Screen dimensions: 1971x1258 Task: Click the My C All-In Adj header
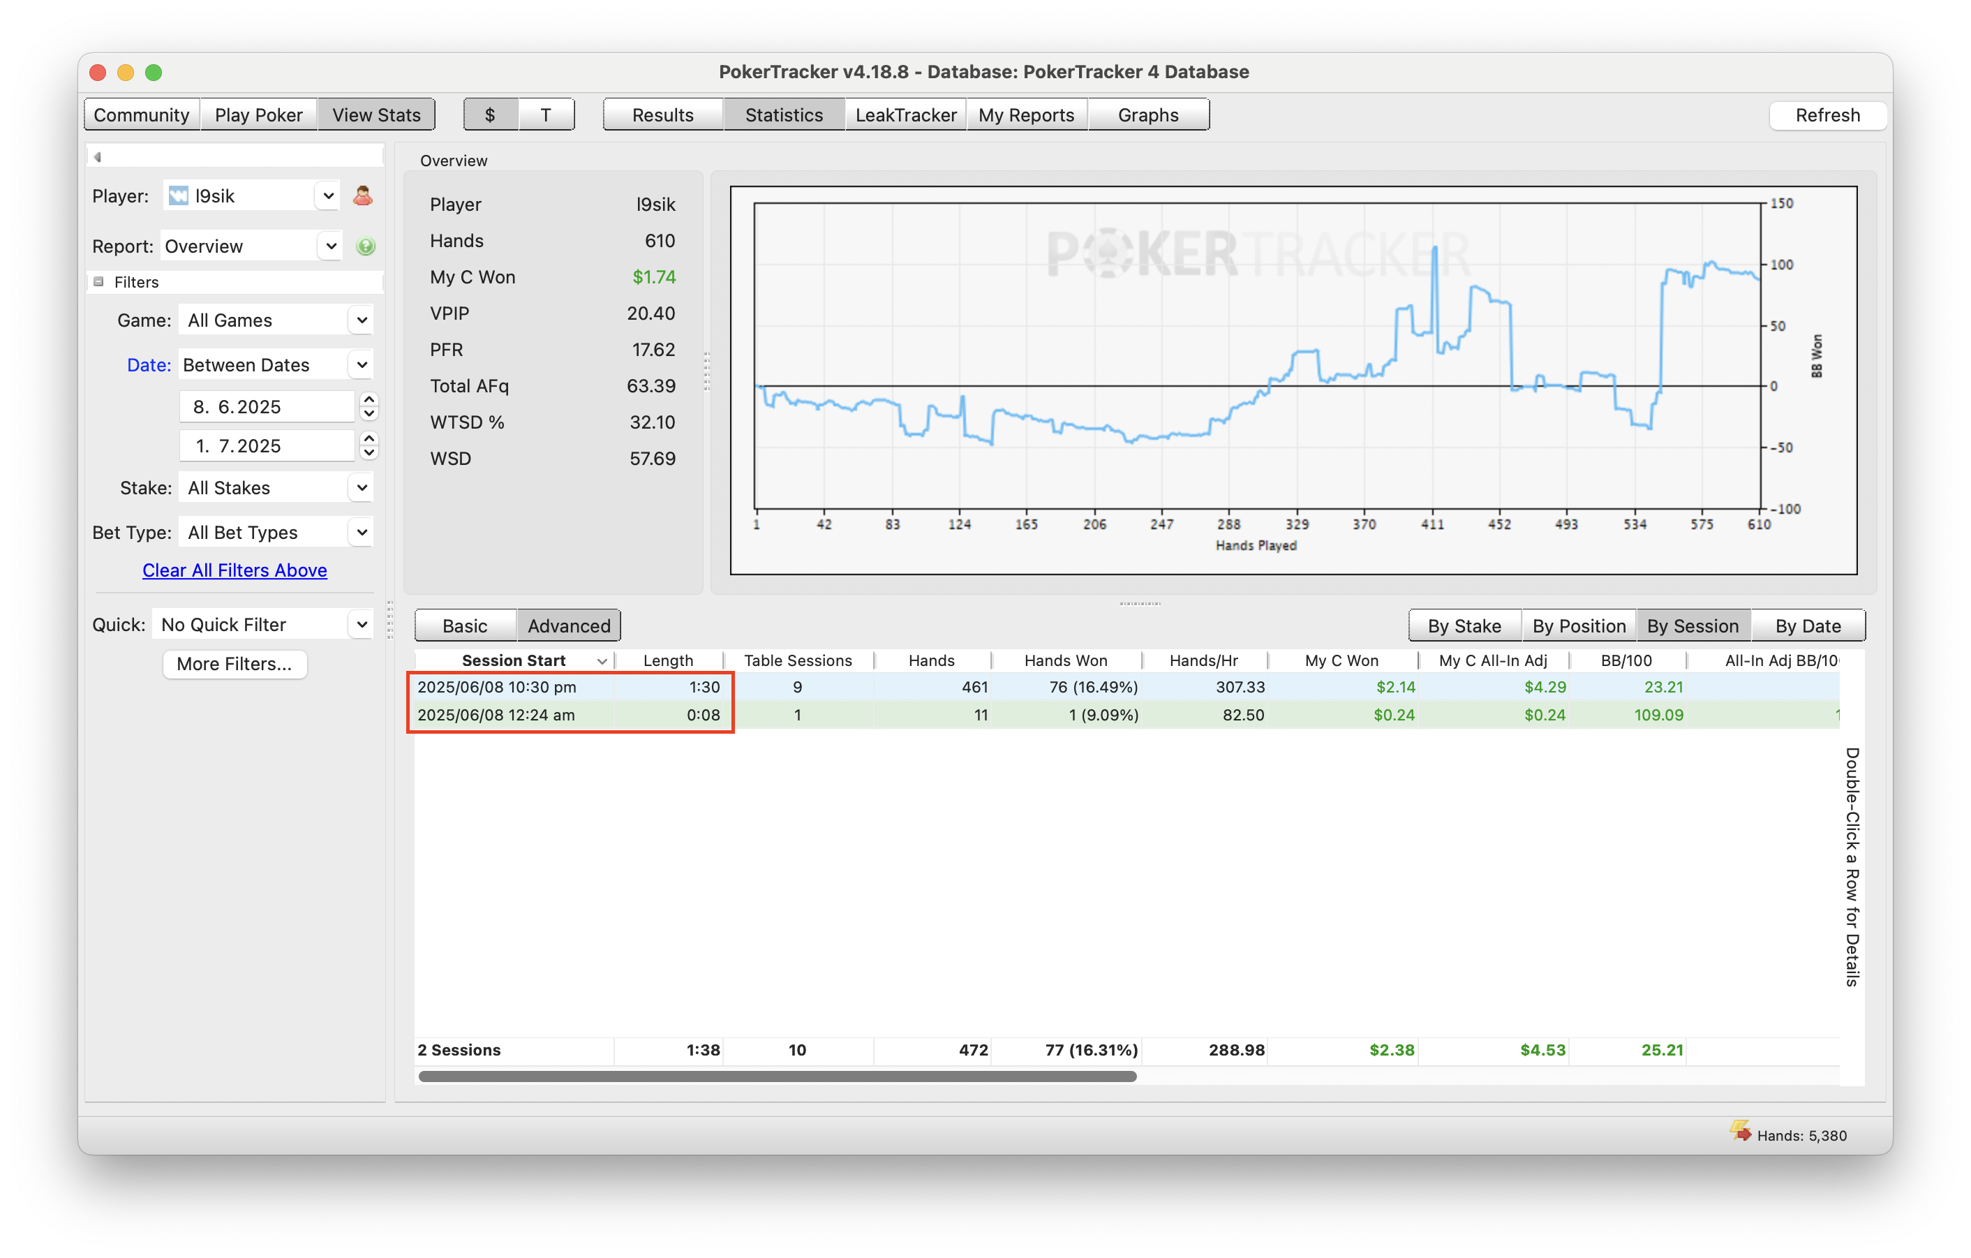pyautogui.click(x=1493, y=661)
